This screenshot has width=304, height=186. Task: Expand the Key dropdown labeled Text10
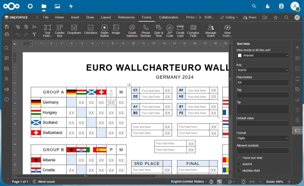[x=262, y=70]
